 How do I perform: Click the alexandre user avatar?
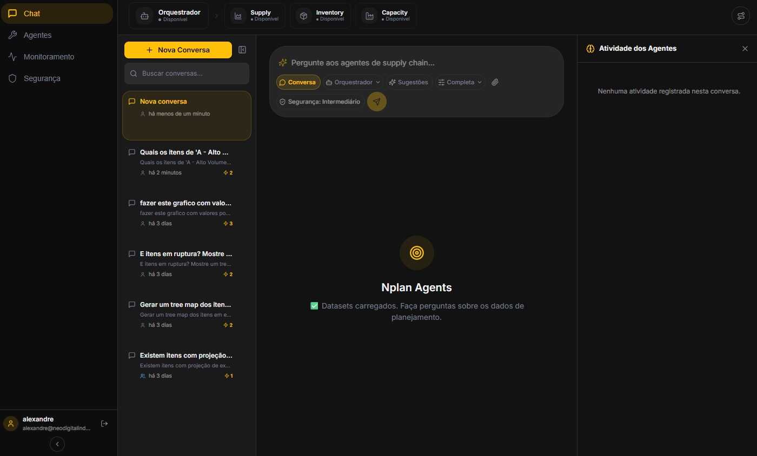click(11, 424)
